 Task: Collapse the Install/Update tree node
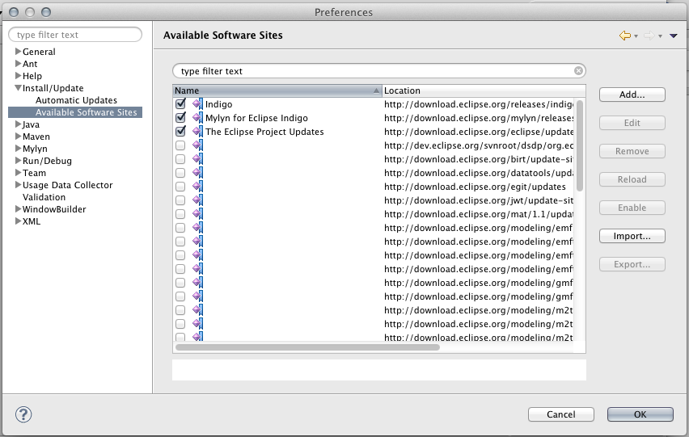pos(18,88)
